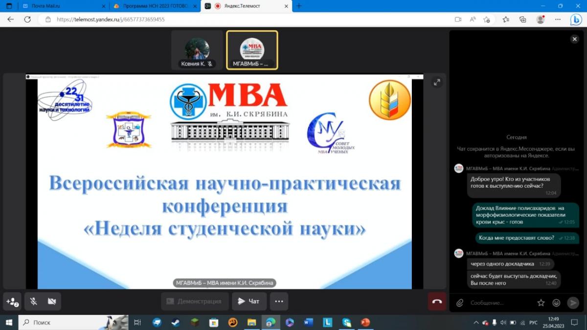Show hidden system tray icons chevron

[476, 322]
